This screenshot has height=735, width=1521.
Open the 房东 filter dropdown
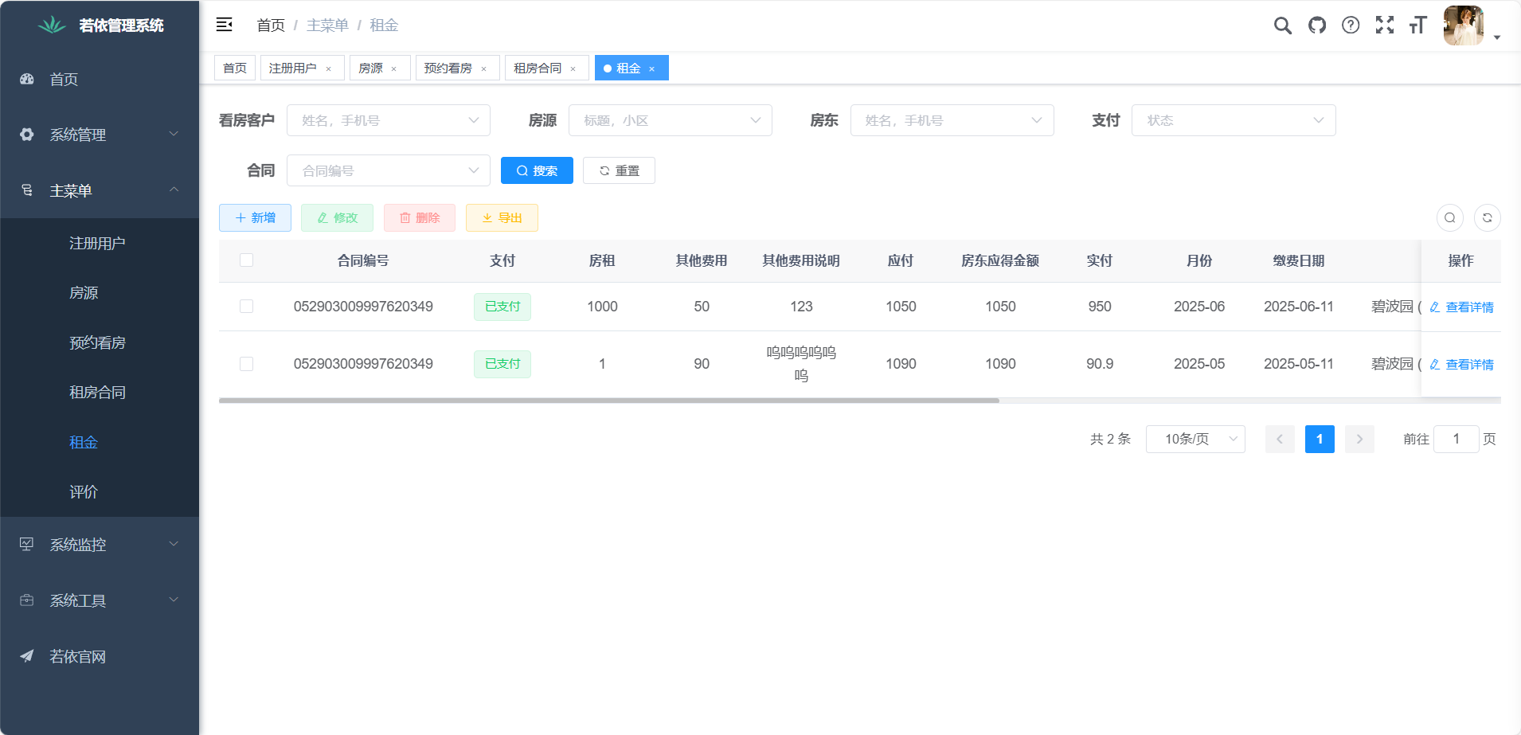[x=952, y=120]
